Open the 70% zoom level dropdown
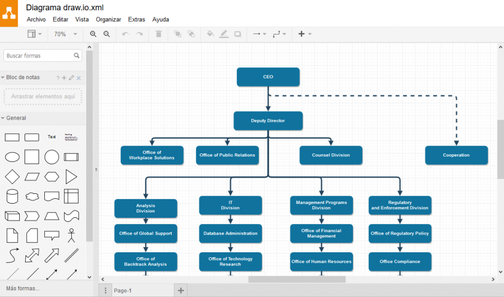This screenshot has width=504, height=297. pos(66,34)
